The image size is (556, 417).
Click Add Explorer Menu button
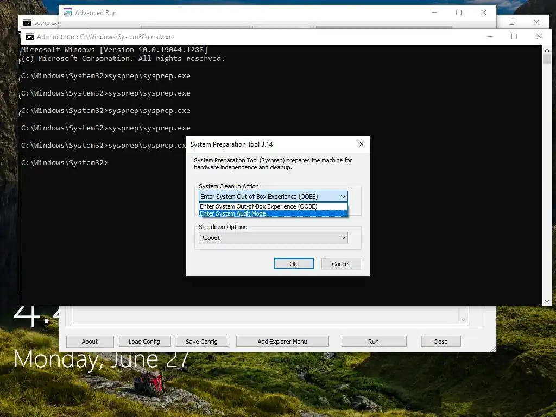point(282,342)
